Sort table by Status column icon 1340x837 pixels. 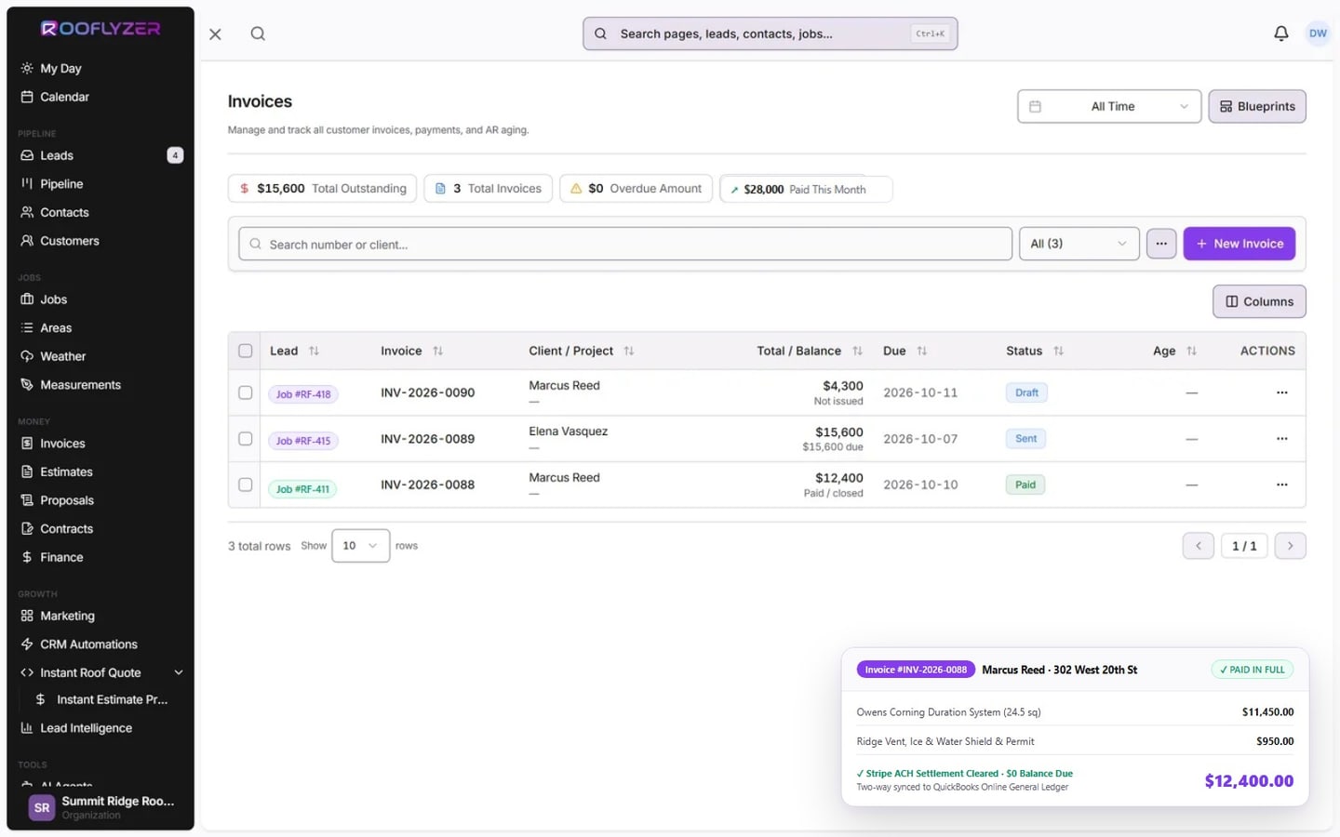(x=1058, y=351)
